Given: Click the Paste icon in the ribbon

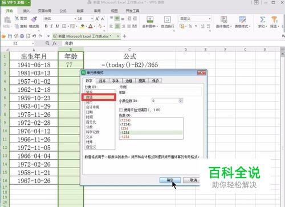Looking at the screenshot, I should click(7, 20).
